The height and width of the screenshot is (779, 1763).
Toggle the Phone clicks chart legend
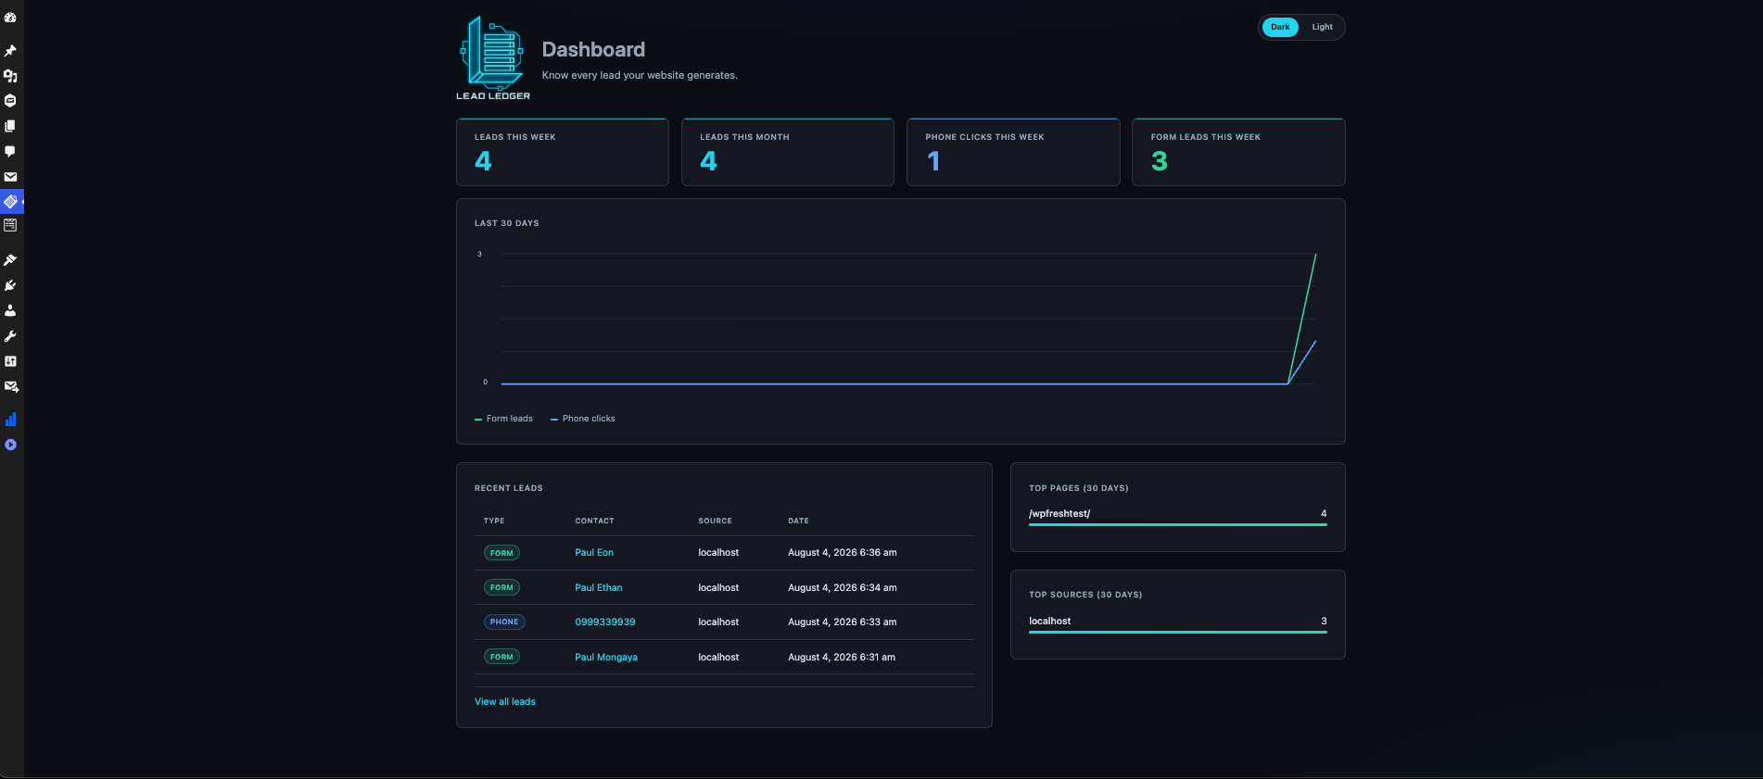(583, 419)
